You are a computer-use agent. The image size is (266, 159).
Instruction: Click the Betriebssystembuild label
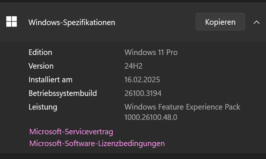(x=62, y=93)
